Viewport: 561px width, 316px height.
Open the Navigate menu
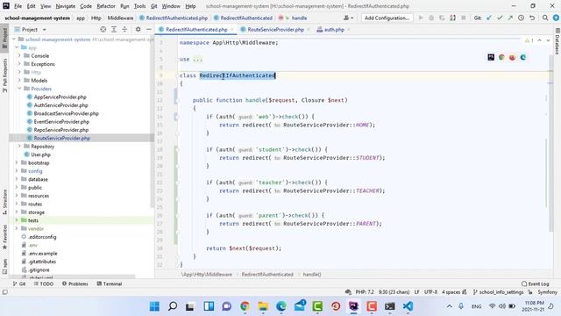66,6
